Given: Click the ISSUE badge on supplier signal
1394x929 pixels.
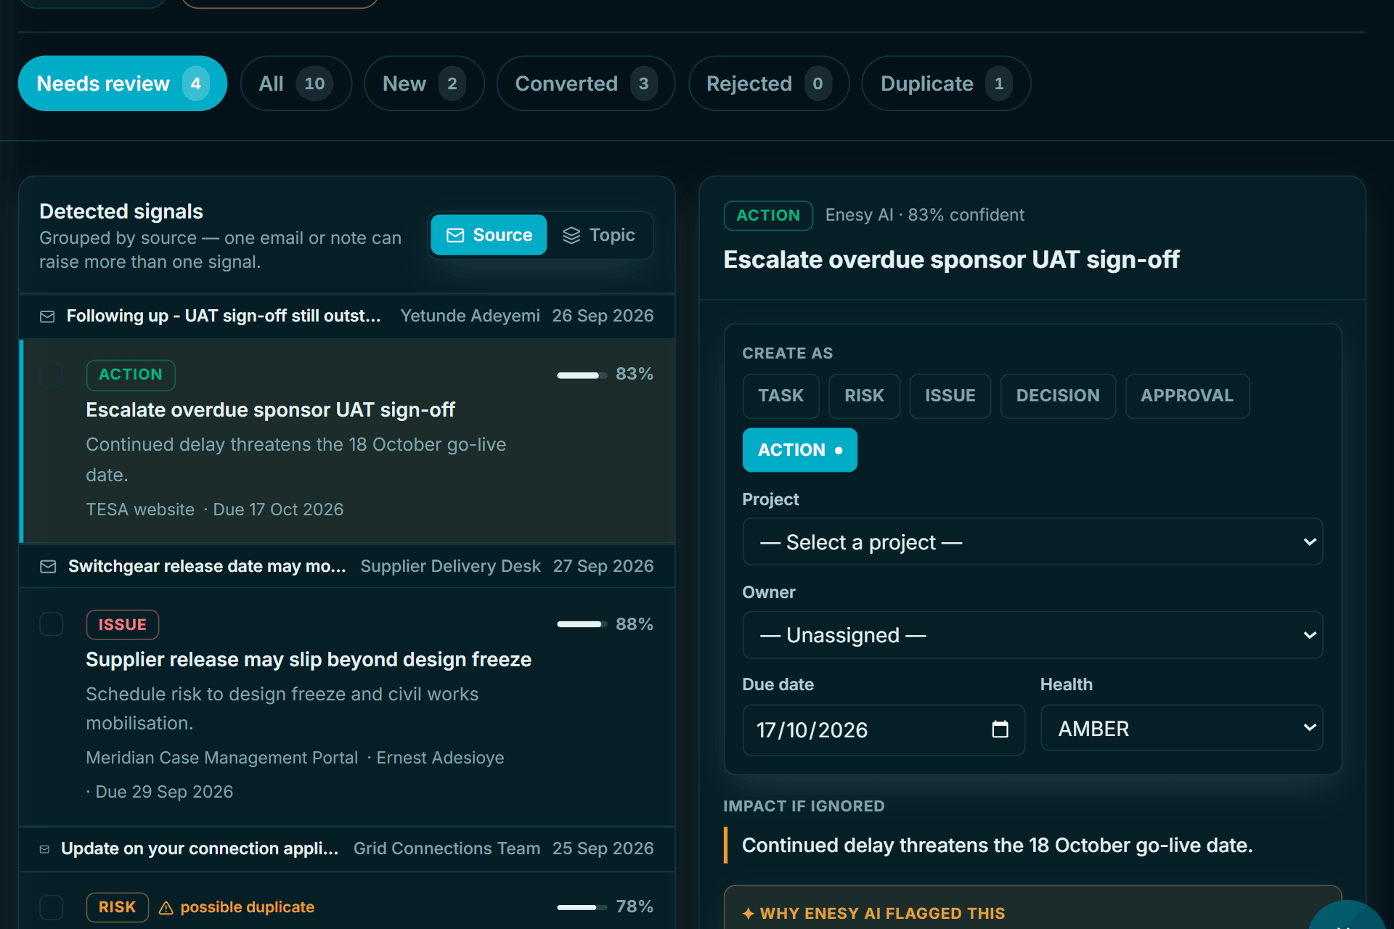Looking at the screenshot, I should (x=123, y=625).
